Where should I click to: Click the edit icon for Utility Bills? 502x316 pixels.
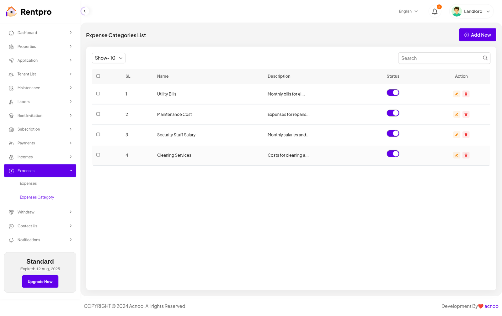point(457,94)
